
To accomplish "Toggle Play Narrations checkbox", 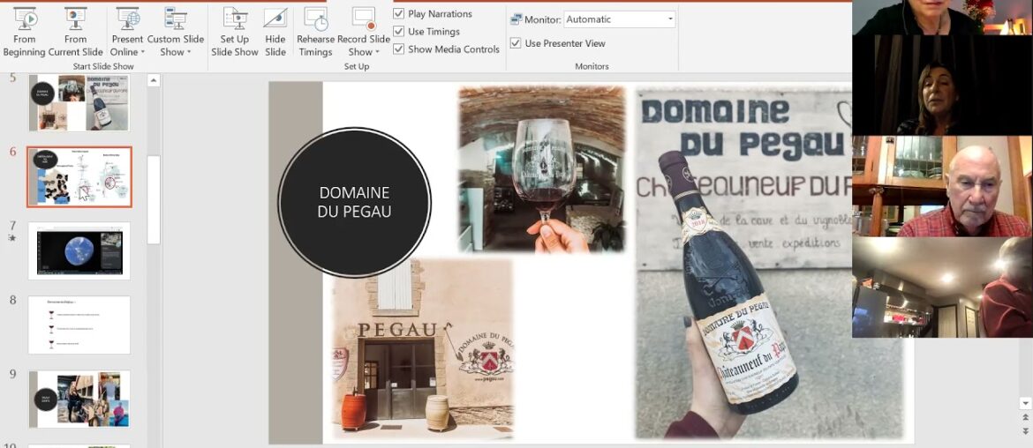I will coord(398,13).
